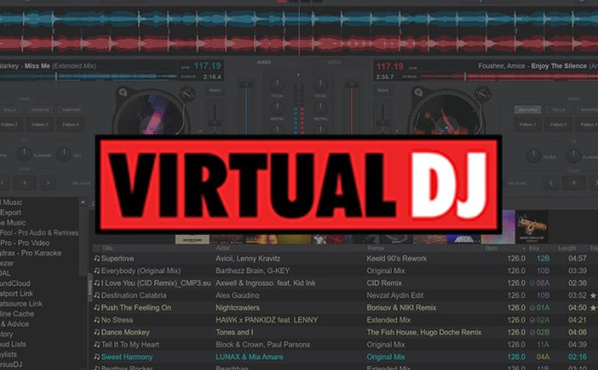This screenshot has height=370, width=598.
Task: Click the key-match icon beside 02A
Action: pos(533,320)
